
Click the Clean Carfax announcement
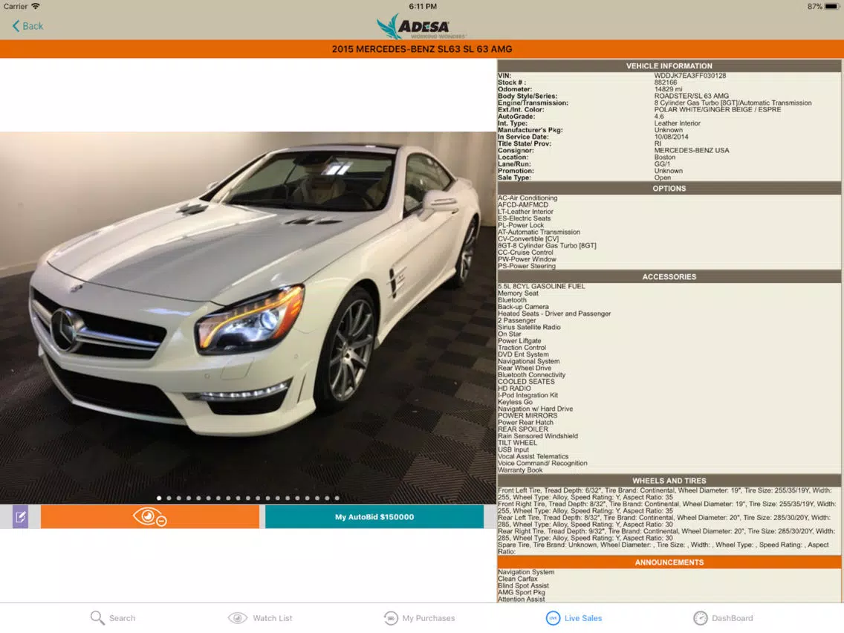[x=517, y=580]
